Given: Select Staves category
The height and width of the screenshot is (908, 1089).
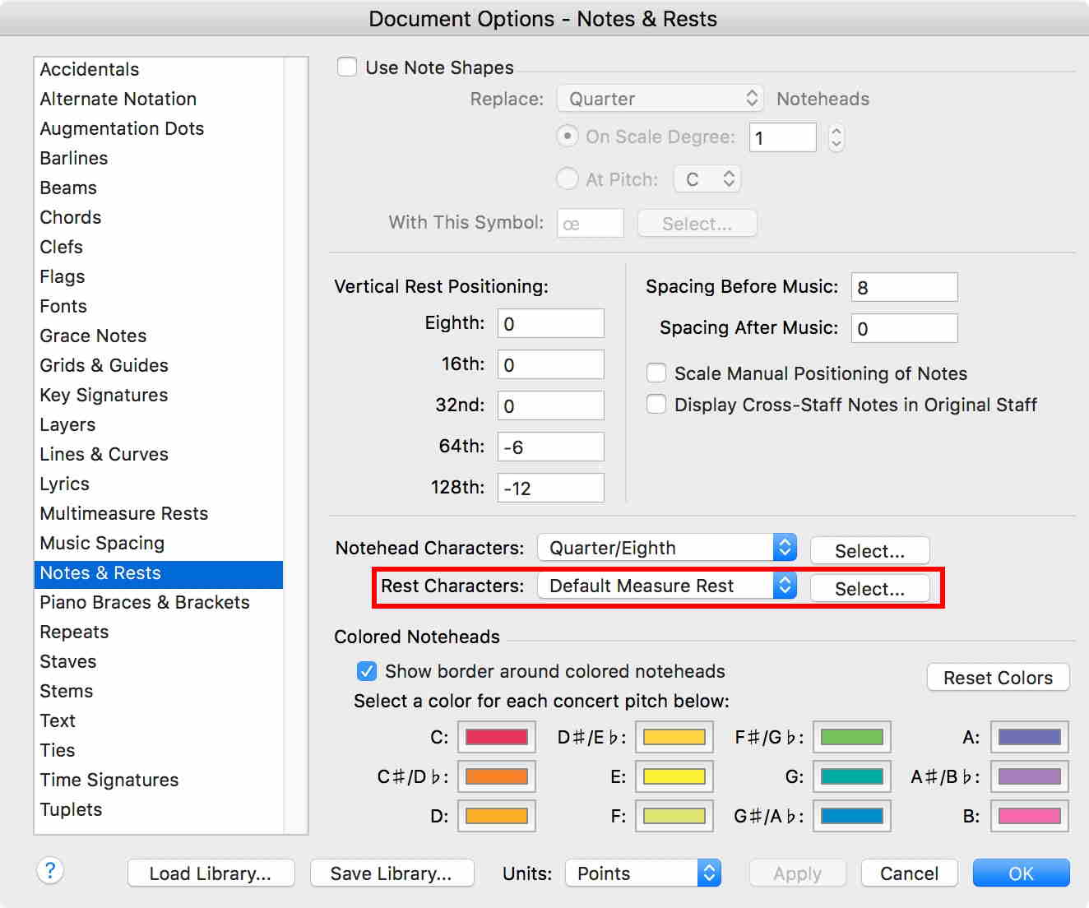Looking at the screenshot, I should coord(159,661).
